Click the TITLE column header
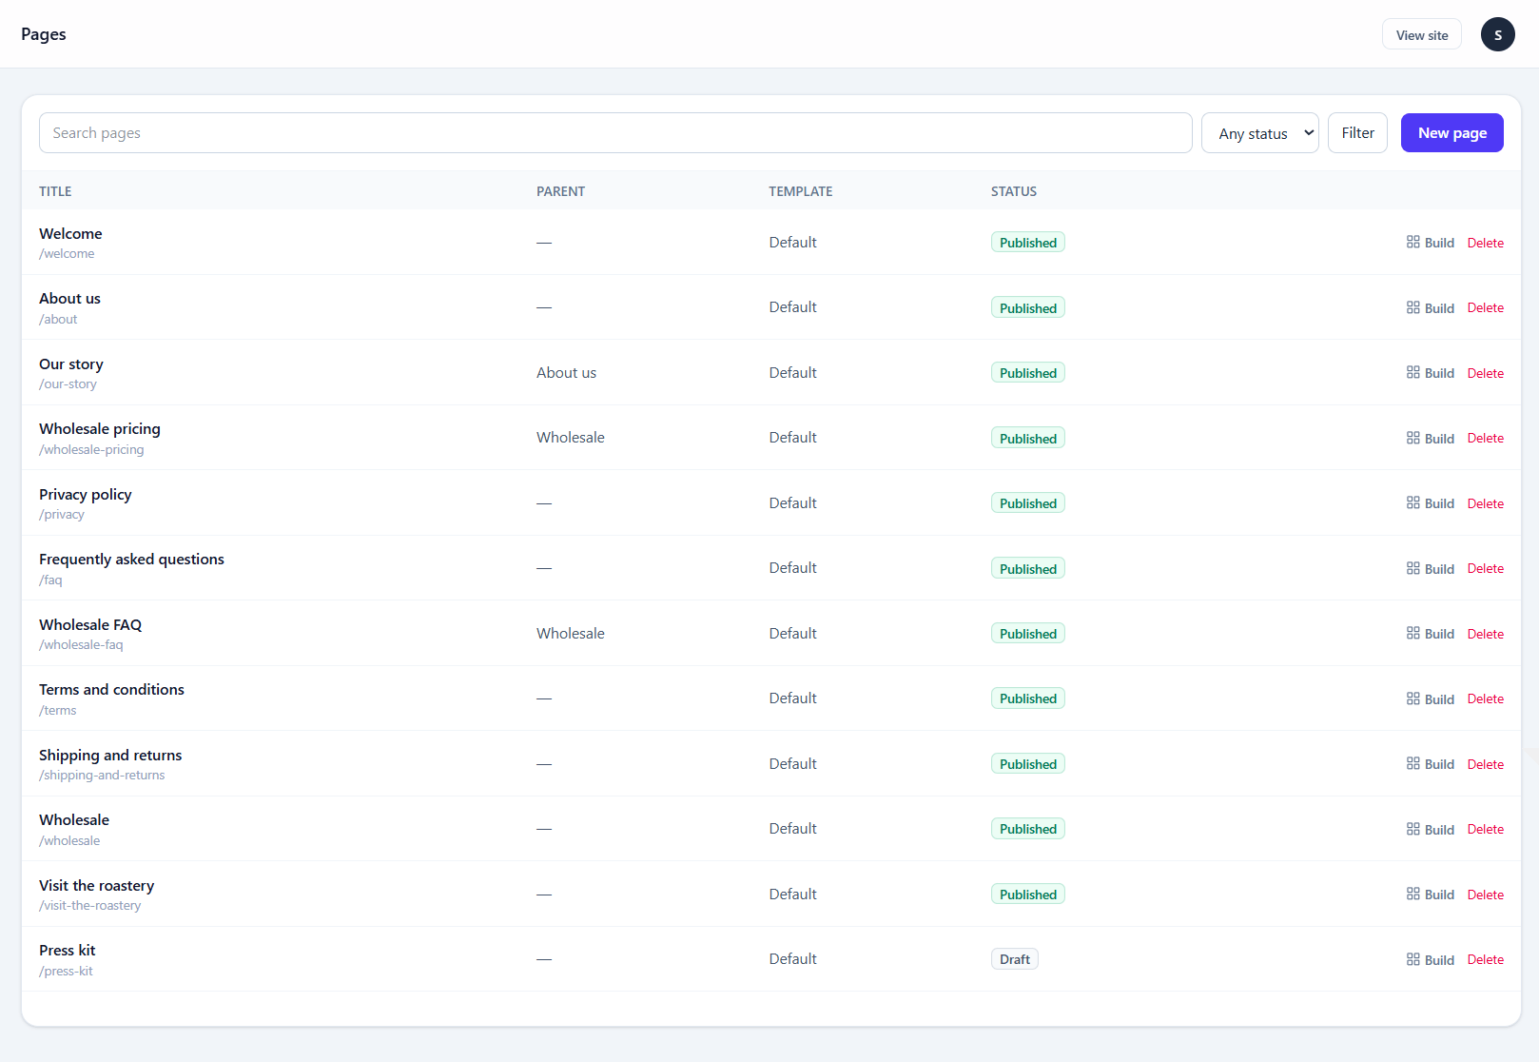The width and height of the screenshot is (1539, 1062). pyautogui.click(x=55, y=191)
